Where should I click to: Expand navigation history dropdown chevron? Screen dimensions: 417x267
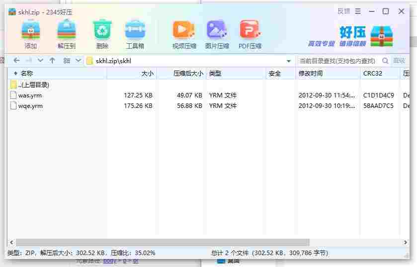pyautogui.click(x=40, y=61)
